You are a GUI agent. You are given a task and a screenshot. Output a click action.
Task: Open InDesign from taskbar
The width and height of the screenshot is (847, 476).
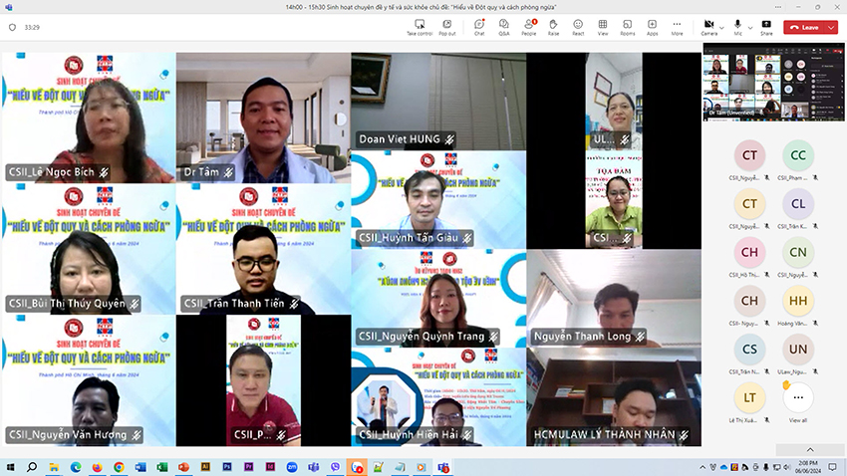[270, 467]
